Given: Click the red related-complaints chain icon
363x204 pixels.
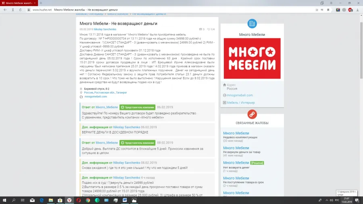Looking at the screenshot, I should tap(252, 114).
